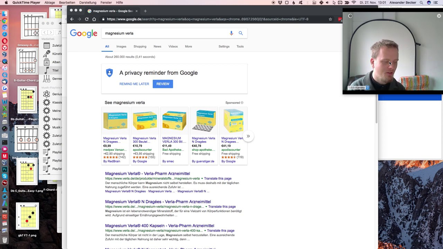The height and width of the screenshot is (249, 443).
Task: Open Magnesium Verla® 400 Kapseln search result
Action: click(160, 226)
